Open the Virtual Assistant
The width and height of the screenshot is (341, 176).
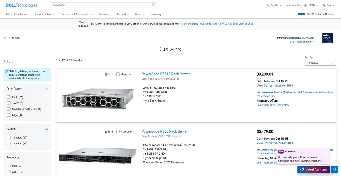pyautogui.click(x=314, y=169)
